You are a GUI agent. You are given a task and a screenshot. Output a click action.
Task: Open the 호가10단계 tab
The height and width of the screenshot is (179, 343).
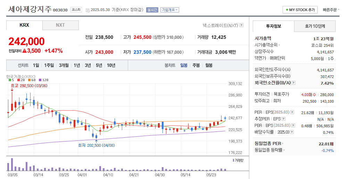pyautogui.click(x=315, y=26)
